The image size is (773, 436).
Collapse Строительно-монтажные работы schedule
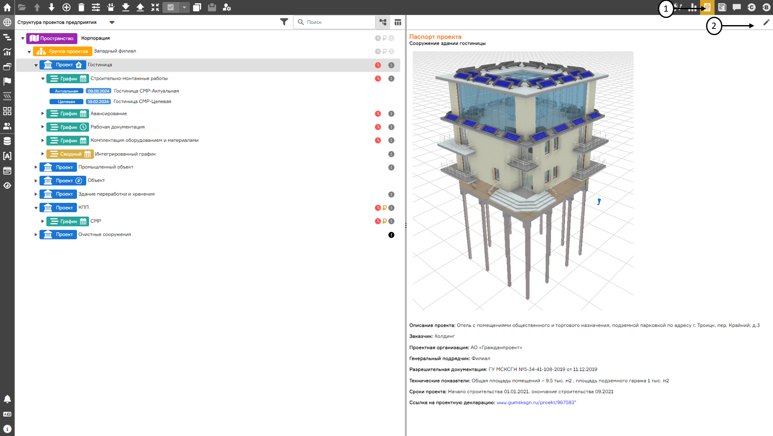point(43,79)
